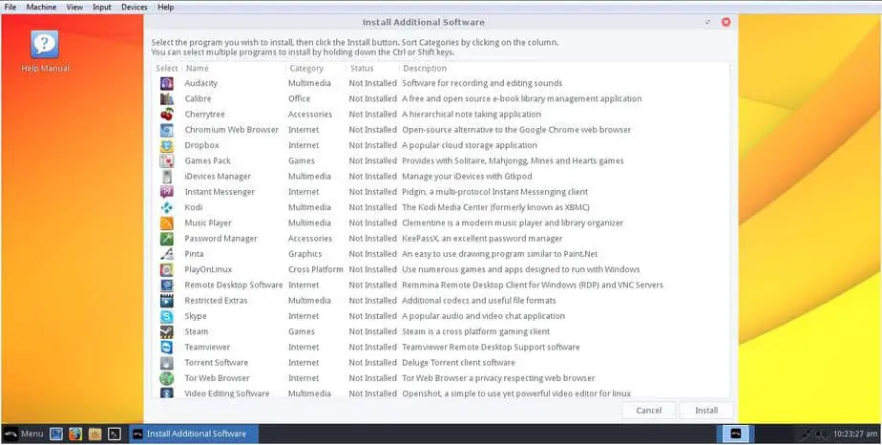Select the Torrent Software icon
The width and height of the screenshot is (882, 445).
tap(166, 363)
